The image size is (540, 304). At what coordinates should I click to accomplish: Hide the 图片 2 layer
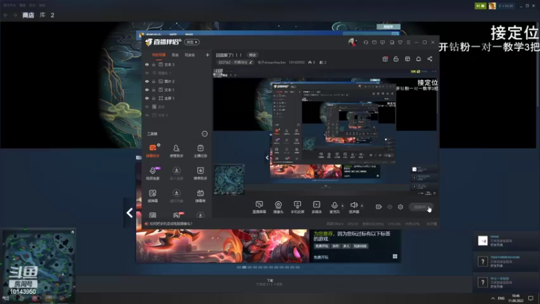coord(147,81)
